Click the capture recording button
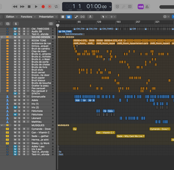The height and width of the screenshot is (170, 174). click(50, 7)
